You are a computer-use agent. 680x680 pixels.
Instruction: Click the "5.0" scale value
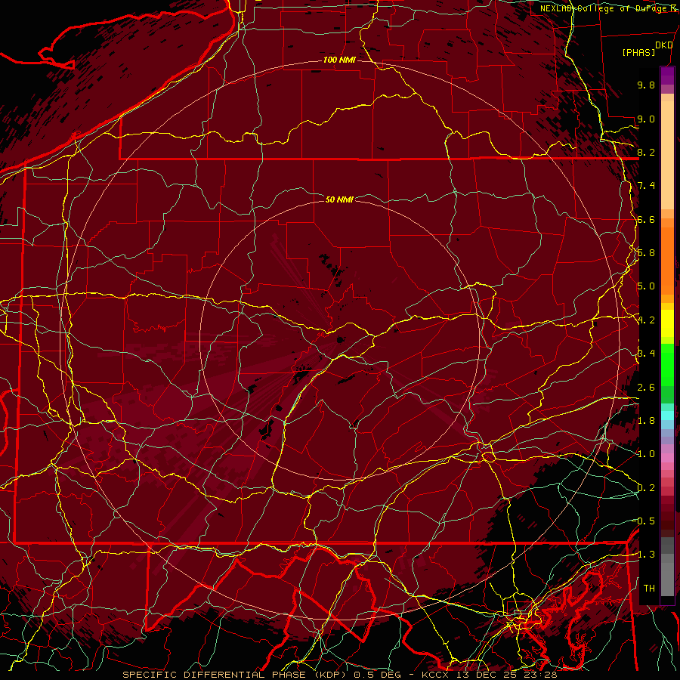click(x=646, y=286)
